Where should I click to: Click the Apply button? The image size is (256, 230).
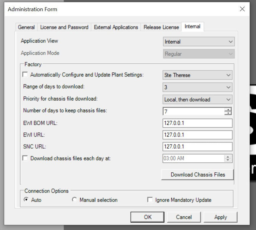220,217
